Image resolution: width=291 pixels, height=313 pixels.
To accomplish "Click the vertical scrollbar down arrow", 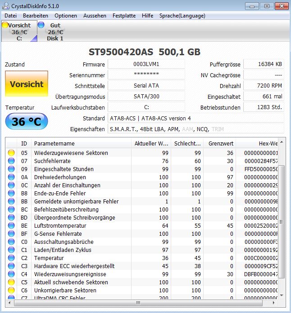I will tap(282, 295).
